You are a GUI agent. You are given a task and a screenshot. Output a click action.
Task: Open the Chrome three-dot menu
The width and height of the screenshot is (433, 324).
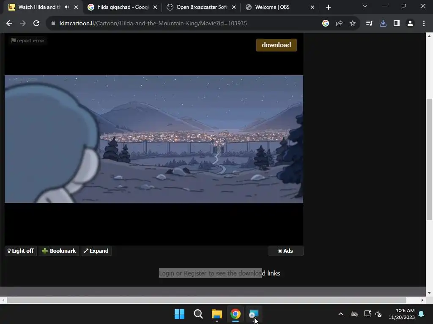pyautogui.click(x=424, y=24)
